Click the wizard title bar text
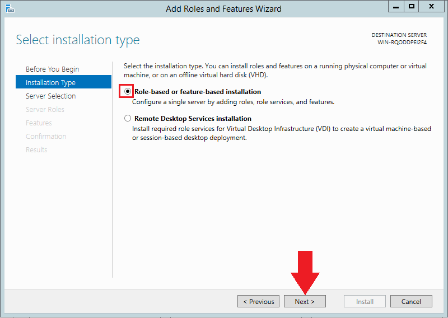This screenshot has height=318, width=448. pyautogui.click(x=223, y=8)
